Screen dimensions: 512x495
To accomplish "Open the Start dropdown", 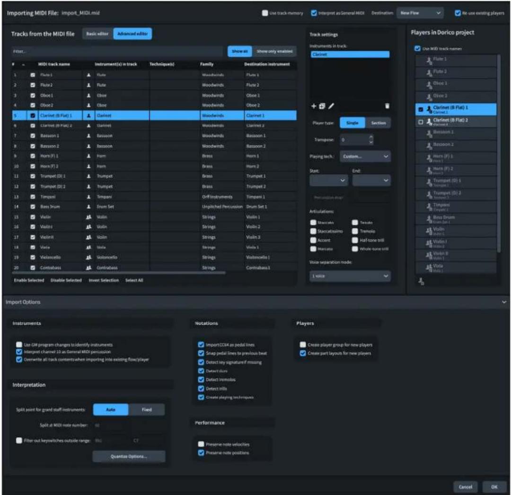I will 328,180.
